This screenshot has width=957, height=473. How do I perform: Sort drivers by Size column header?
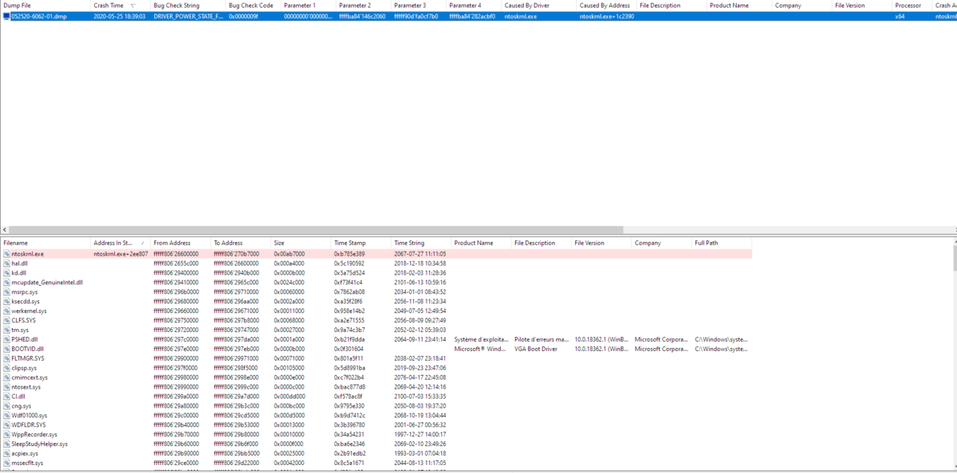(x=301, y=243)
